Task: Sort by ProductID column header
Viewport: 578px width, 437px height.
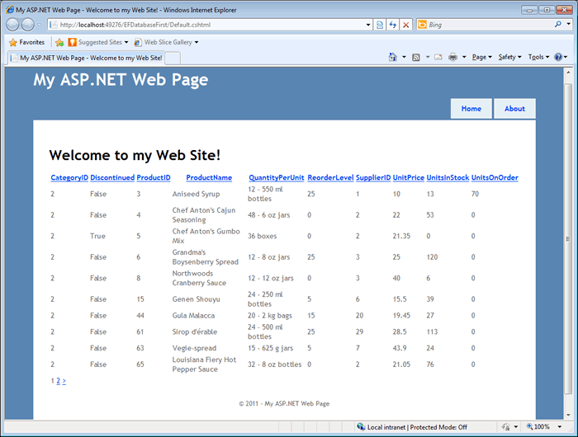Action: (154, 177)
